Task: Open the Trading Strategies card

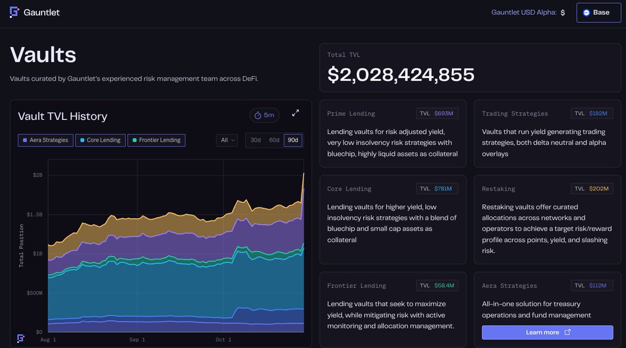Action: [x=547, y=133]
